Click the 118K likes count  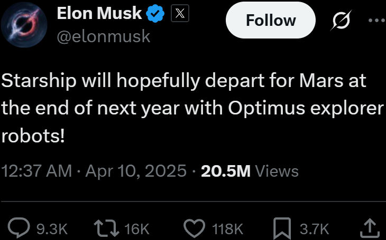pos(227,229)
